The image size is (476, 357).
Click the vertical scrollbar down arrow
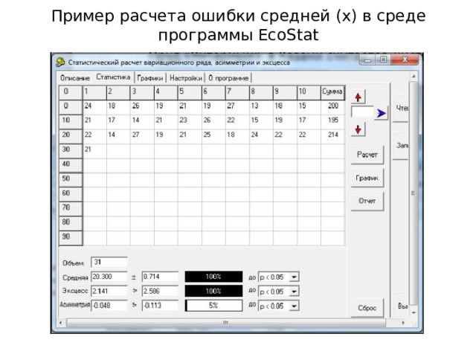point(414,312)
